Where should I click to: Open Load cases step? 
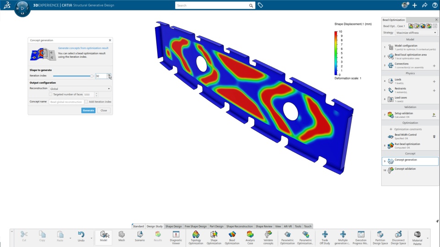click(410, 99)
